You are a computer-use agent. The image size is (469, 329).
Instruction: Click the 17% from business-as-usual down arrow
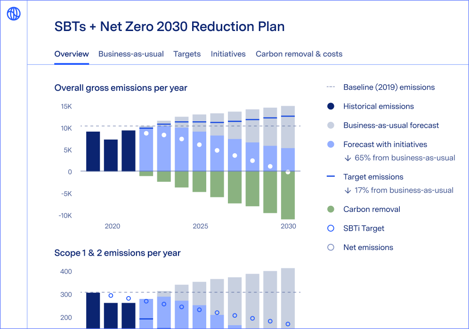pyautogui.click(x=348, y=190)
